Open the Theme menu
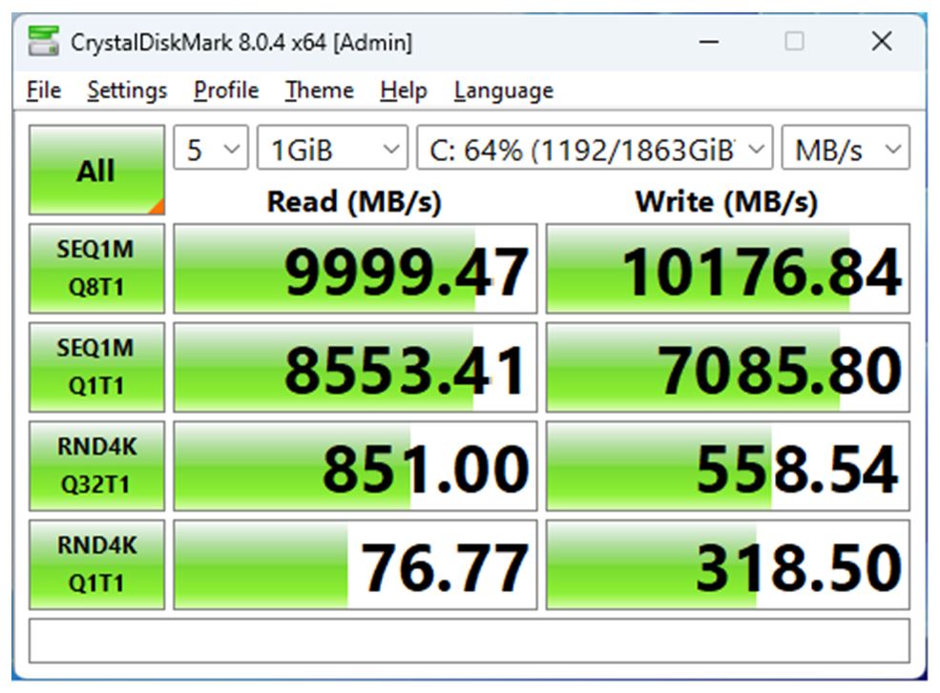Image resolution: width=940 pixels, height=693 pixels. click(320, 91)
